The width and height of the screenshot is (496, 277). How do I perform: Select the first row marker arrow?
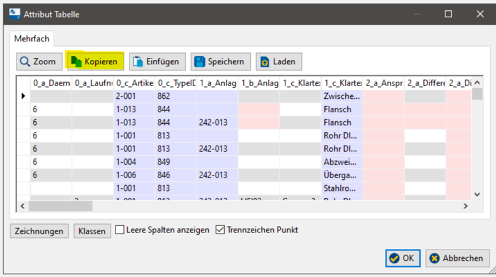click(24, 96)
